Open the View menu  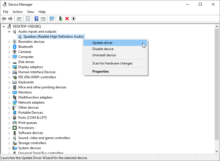pos(30,12)
